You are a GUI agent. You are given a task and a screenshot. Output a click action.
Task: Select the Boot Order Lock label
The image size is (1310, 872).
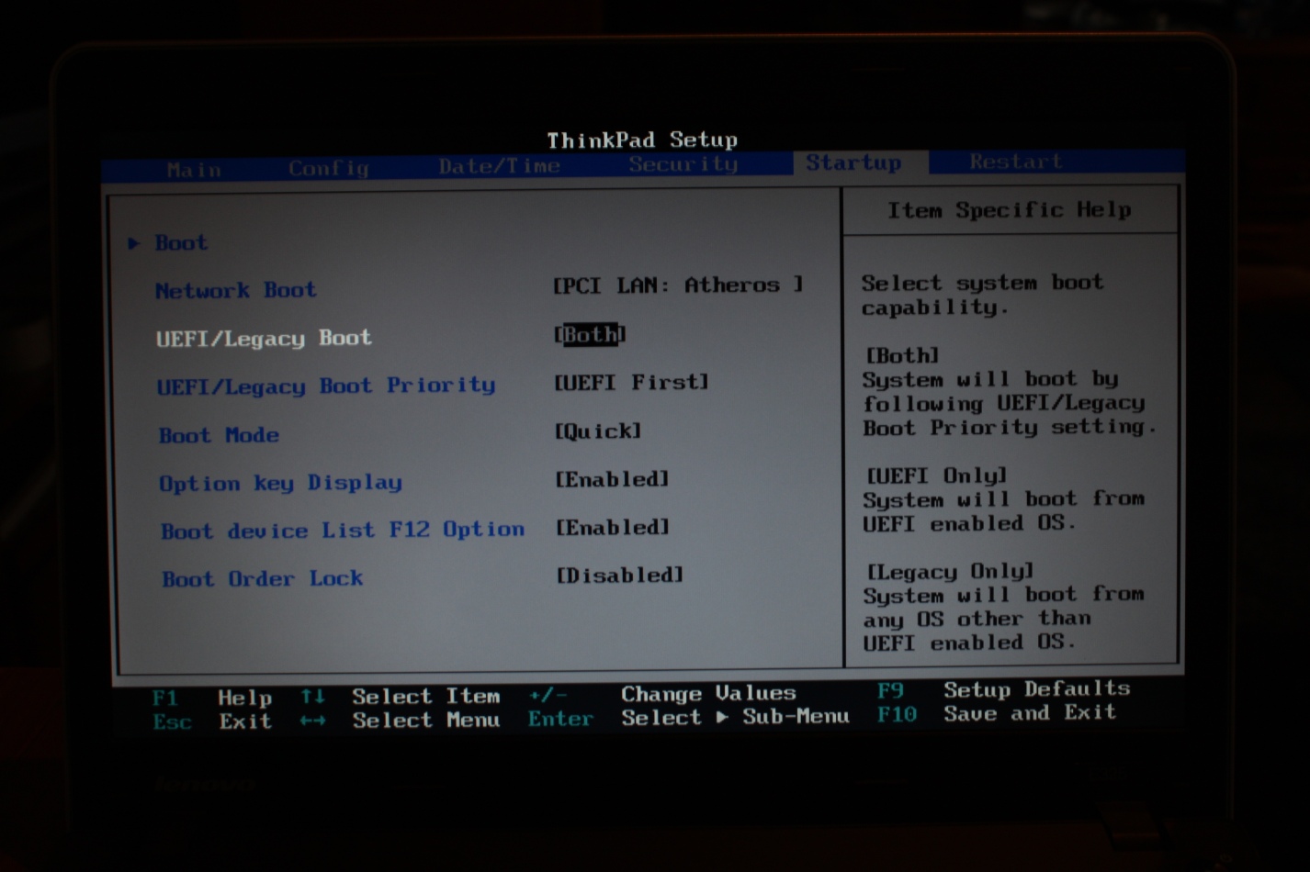(263, 578)
